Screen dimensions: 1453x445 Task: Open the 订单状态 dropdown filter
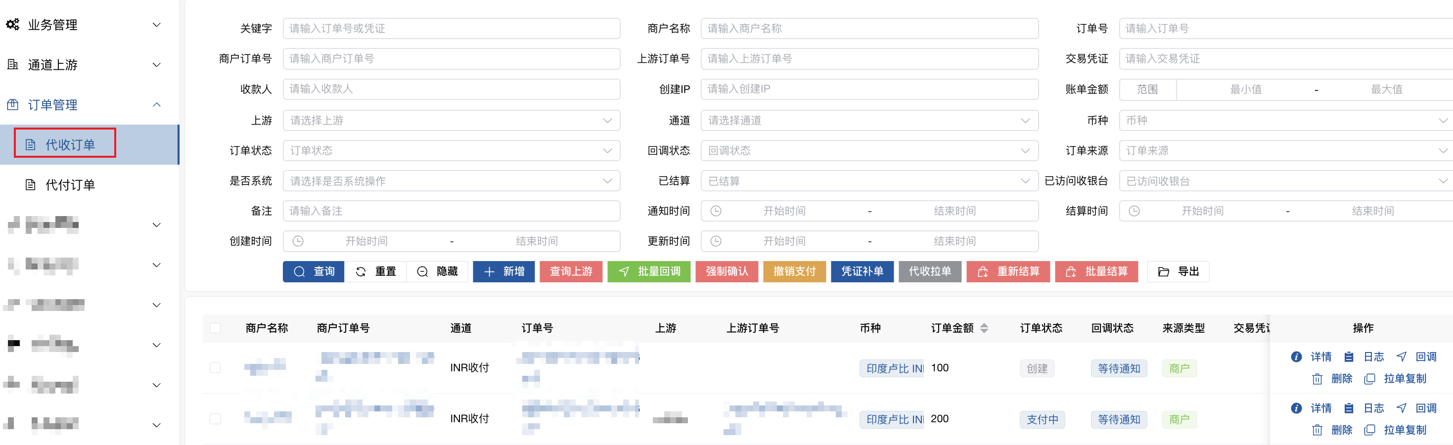pos(451,151)
